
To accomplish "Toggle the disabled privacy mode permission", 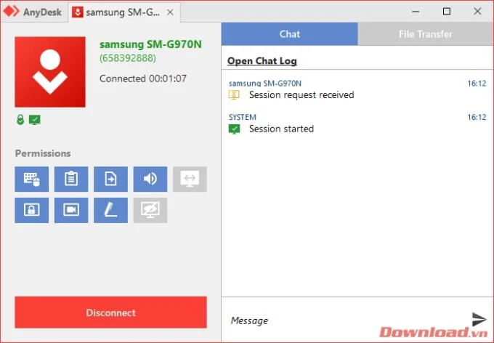I will 150,210.
